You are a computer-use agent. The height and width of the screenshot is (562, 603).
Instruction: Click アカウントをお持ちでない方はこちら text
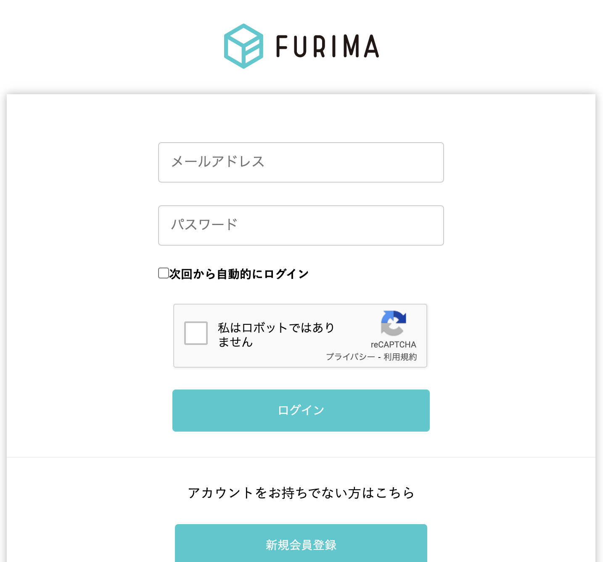[301, 493]
